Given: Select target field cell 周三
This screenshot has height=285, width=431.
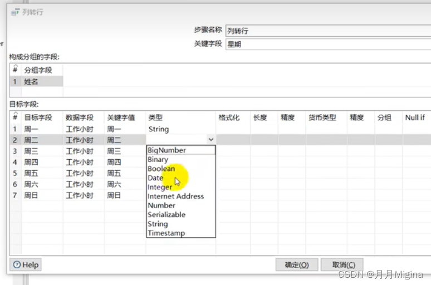Looking at the screenshot, I should coord(42,151).
